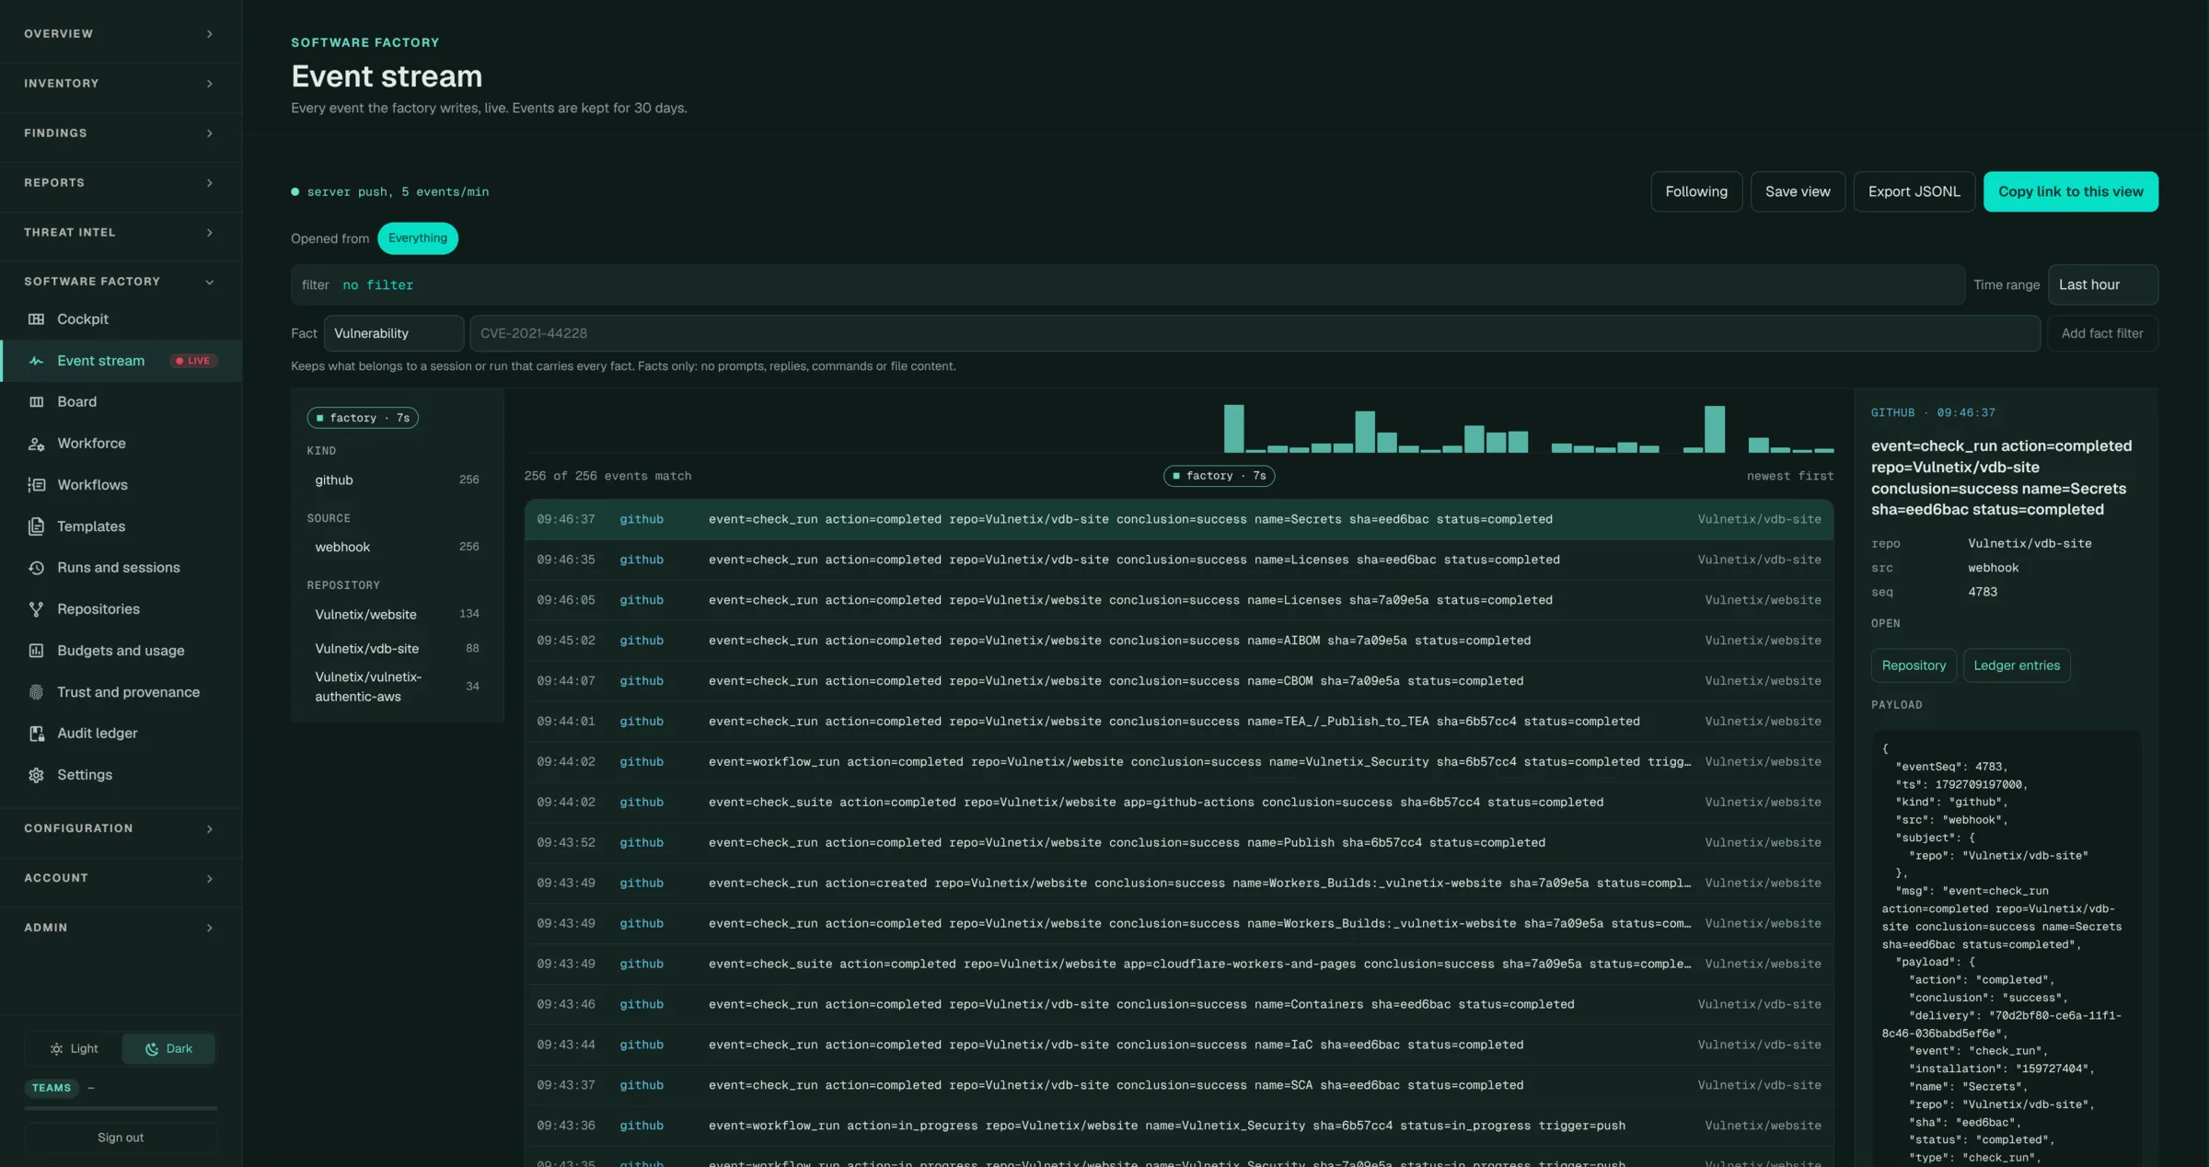This screenshot has width=2209, height=1167.
Task: Expand the Configuration sidebar section
Action: [121, 828]
